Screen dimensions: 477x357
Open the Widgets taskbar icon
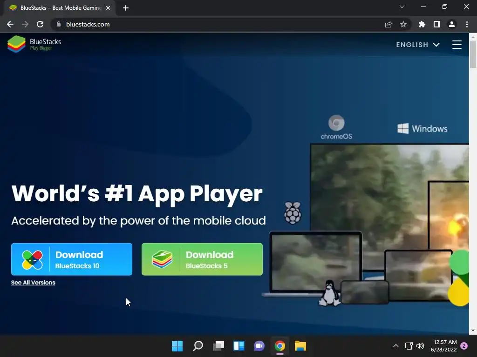tap(239, 346)
